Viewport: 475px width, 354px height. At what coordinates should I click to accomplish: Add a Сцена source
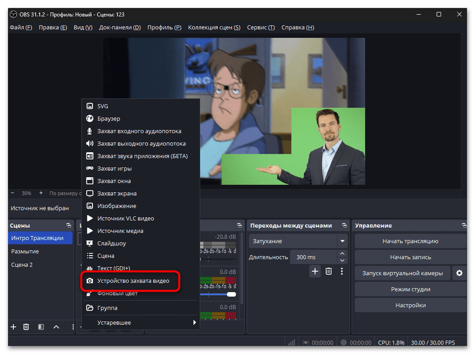click(140, 256)
